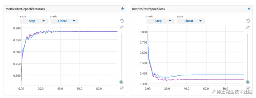
Task: Click the 0.500 label on loss y-axis
Action: (x=143, y=63)
